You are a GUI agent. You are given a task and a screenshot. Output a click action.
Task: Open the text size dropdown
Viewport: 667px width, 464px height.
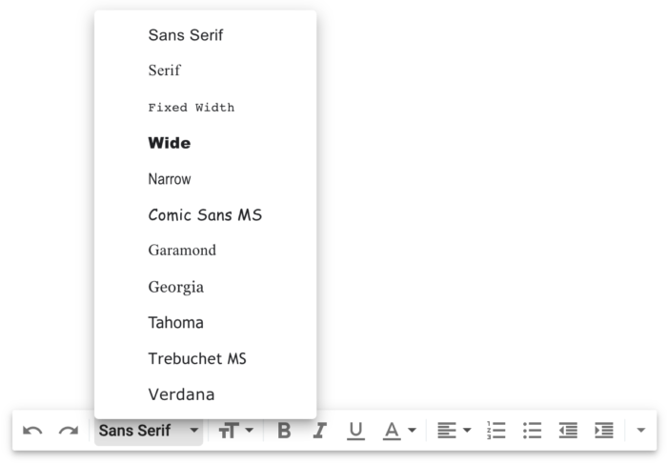235,431
